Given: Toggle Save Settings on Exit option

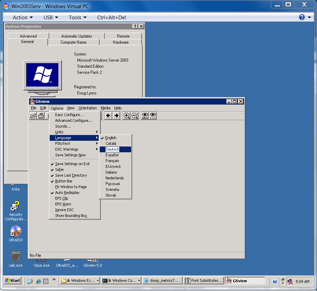Looking at the screenshot, I should (72, 164).
